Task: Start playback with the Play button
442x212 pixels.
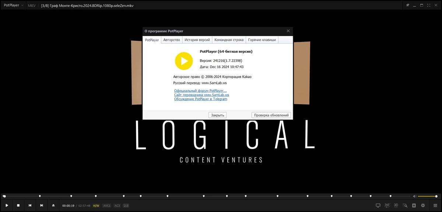Action: (7, 205)
